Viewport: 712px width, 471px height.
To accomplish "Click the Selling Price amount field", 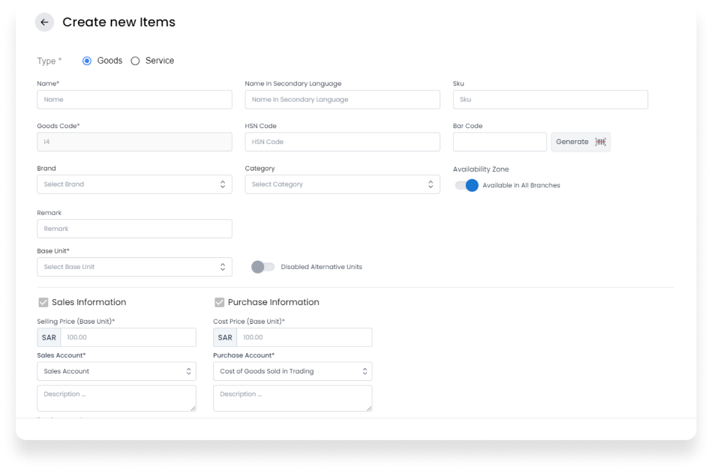I will 128,338.
